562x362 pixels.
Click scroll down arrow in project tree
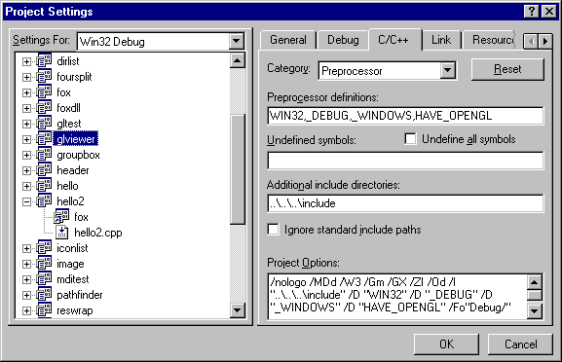coord(238,310)
